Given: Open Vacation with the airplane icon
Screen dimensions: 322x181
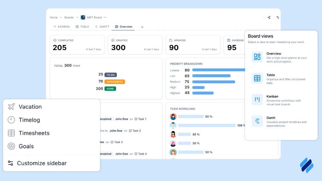Looking at the screenshot, I should pos(12,107).
